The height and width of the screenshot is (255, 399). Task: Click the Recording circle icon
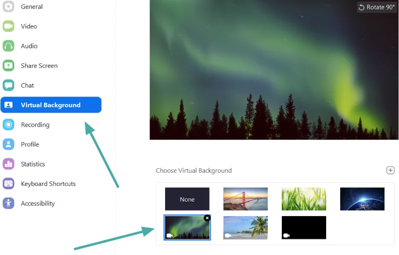8,125
